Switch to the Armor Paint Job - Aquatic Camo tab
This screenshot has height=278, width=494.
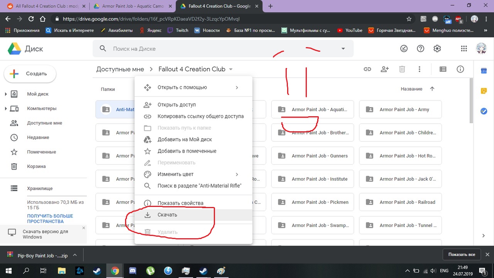(133, 7)
